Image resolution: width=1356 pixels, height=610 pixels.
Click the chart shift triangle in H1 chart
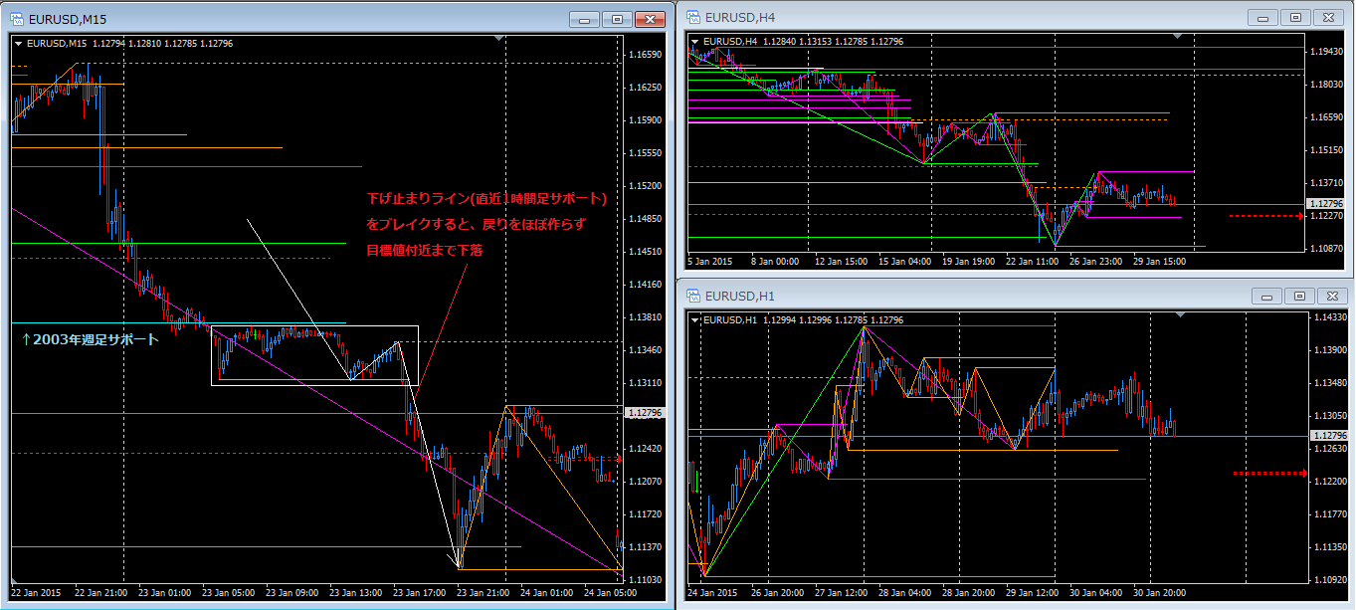coord(1181,315)
